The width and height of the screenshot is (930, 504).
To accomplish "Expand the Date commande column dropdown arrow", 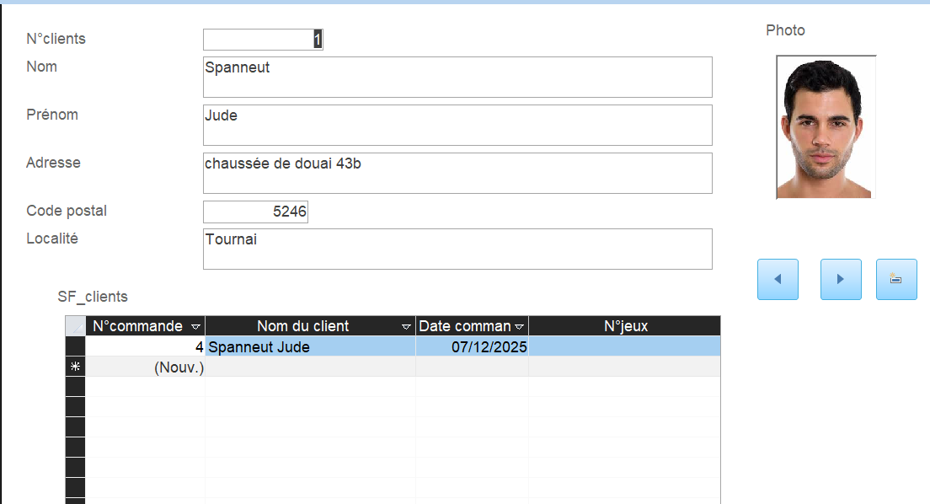I will [520, 326].
